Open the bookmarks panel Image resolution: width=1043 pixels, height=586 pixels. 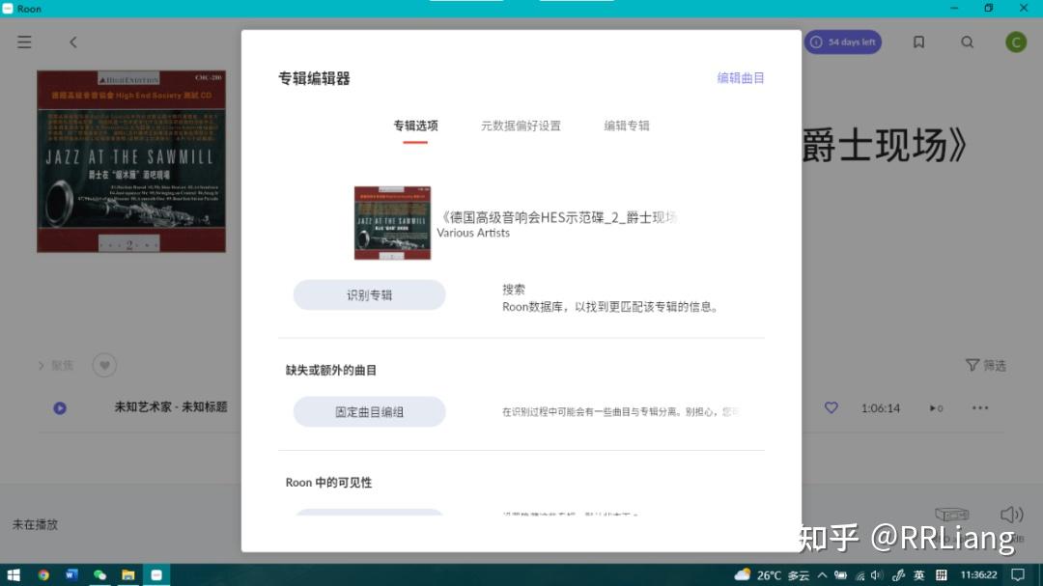point(918,42)
